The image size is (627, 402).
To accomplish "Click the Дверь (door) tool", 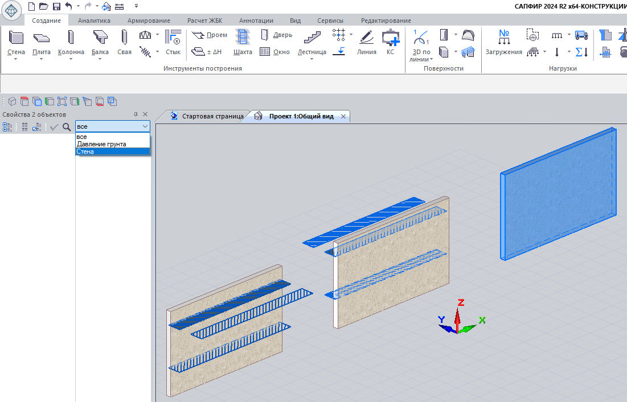I will (276, 35).
